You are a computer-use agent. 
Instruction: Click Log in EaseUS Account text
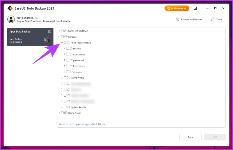(44, 21)
